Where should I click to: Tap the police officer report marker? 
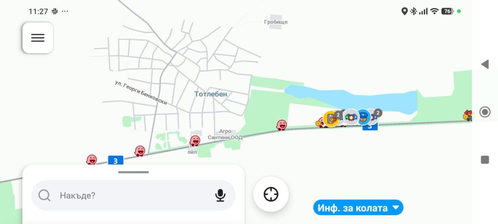click(363, 117)
